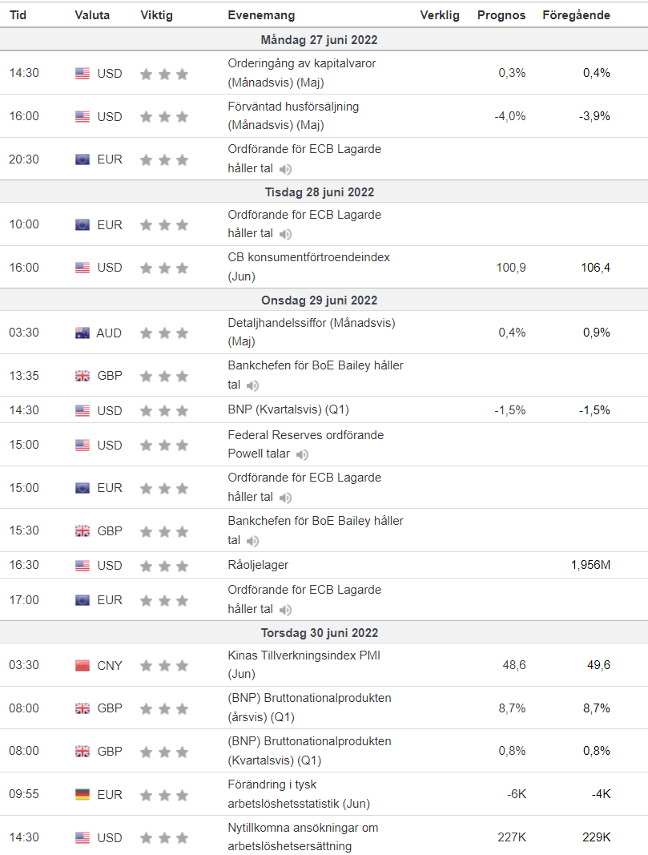The width and height of the screenshot is (648, 855).
Task: Click the Valuta column header
Action: [92, 15]
